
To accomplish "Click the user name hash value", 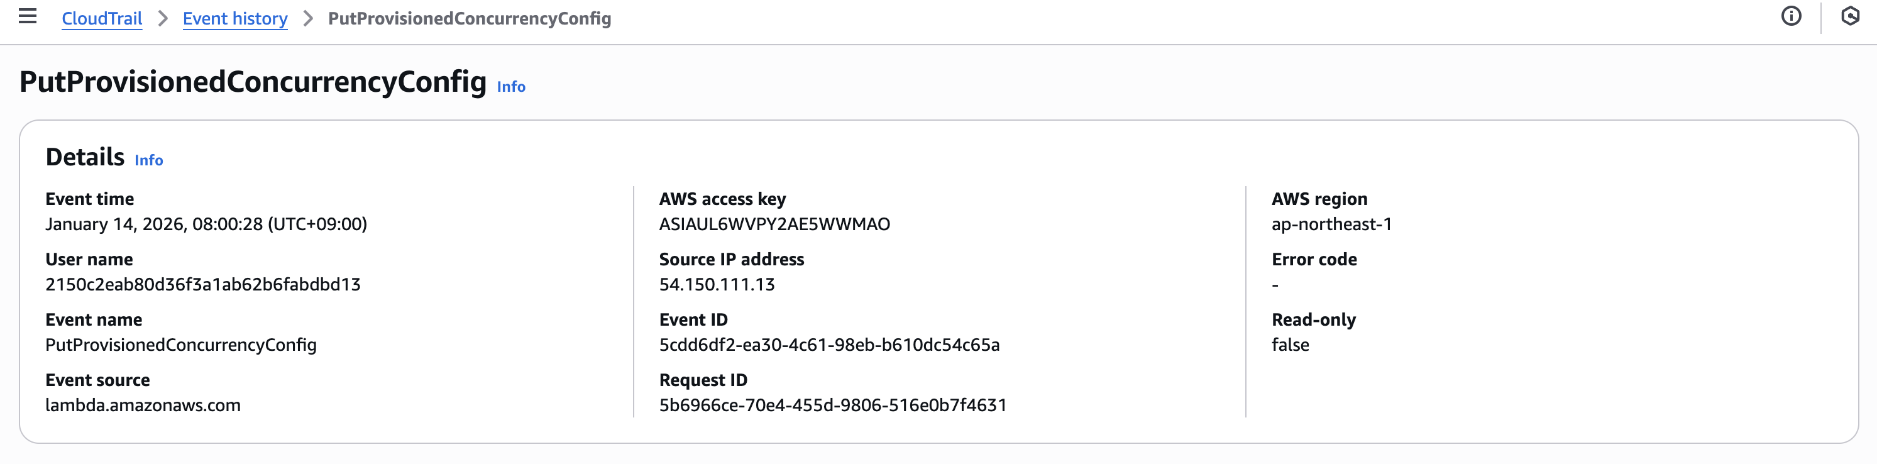I will [x=202, y=285].
